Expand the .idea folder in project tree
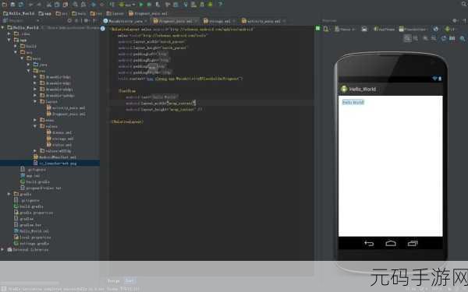Image resolution: width=468 pixels, height=292 pixels. [x=9, y=34]
